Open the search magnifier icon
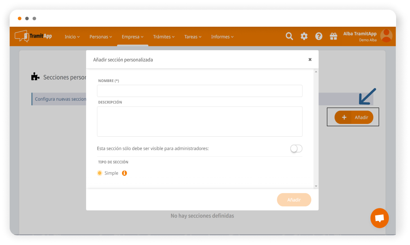 tap(289, 36)
